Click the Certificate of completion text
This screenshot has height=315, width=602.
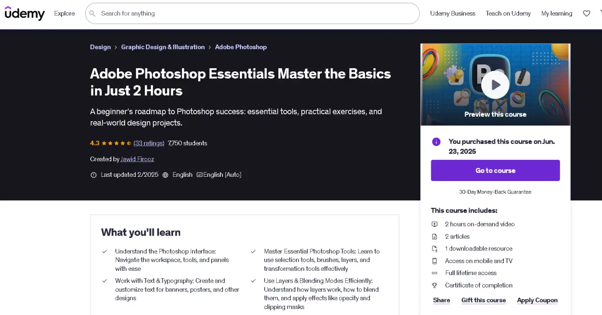point(479,285)
